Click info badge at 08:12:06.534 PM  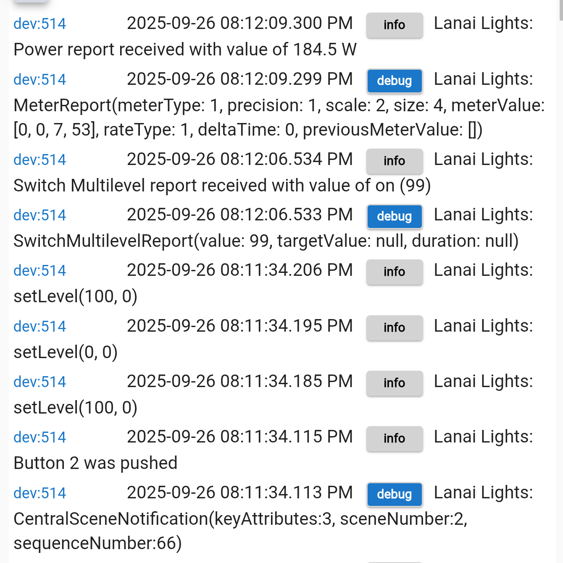394,161
